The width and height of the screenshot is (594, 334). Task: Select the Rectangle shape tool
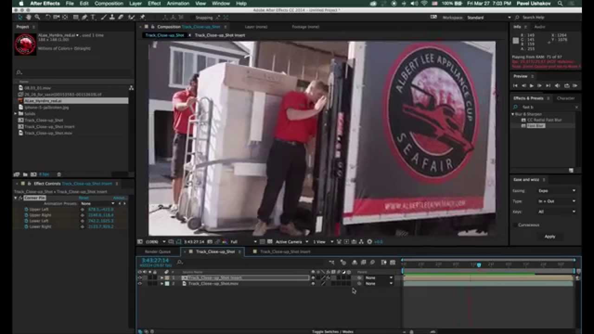[x=76, y=17]
